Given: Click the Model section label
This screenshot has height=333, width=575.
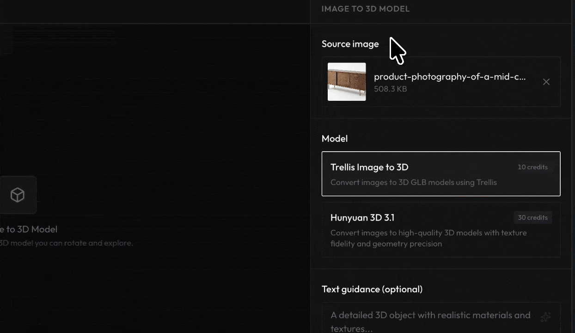Looking at the screenshot, I should (x=334, y=138).
